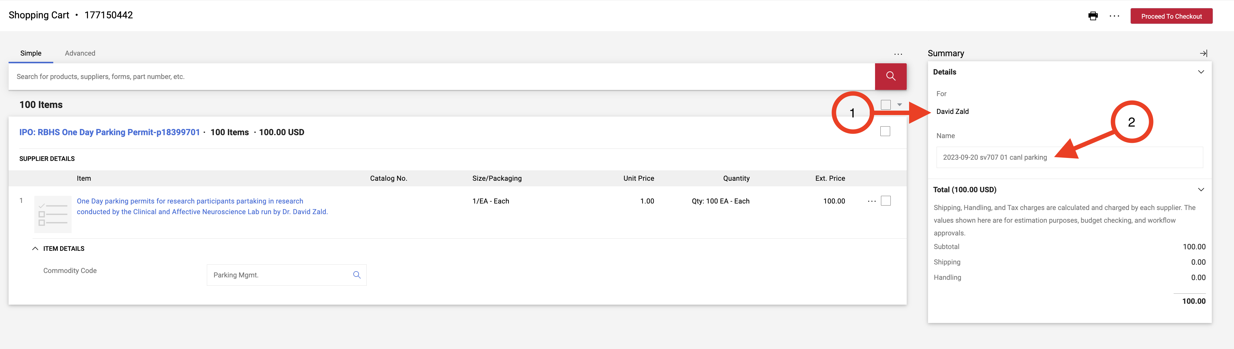The width and height of the screenshot is (1234, 349).
Task: Check the select-all checkbox beside 100 Items
Action: pos(886,105)
